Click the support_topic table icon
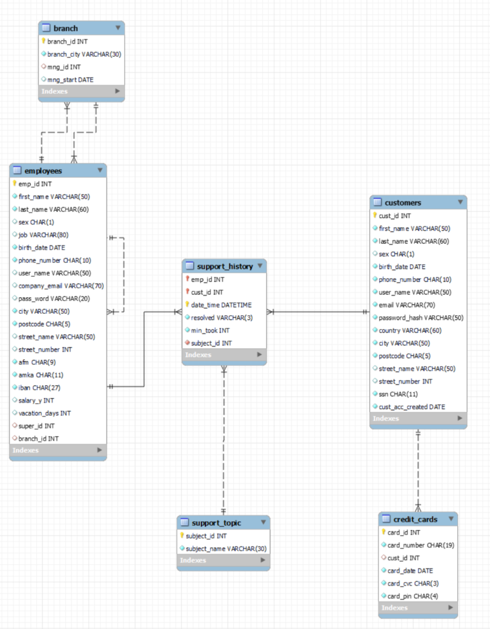This screenshot has height=629, width=490. click(184, 522)
